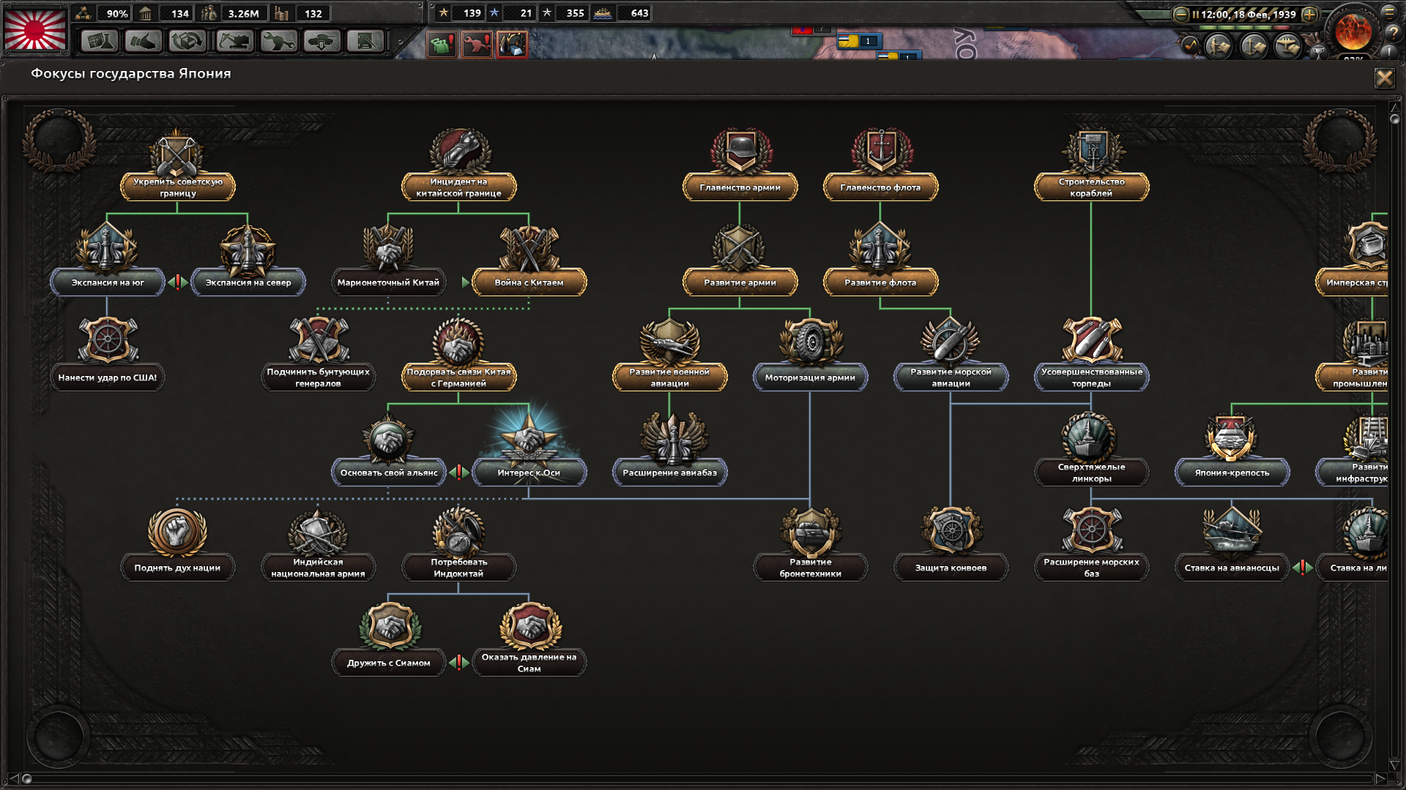Image resolution: width=1406 pixels, height=790 pixels.
Task: Click the 'Строительство кораблей' focus button
Action: (1092, 187)
